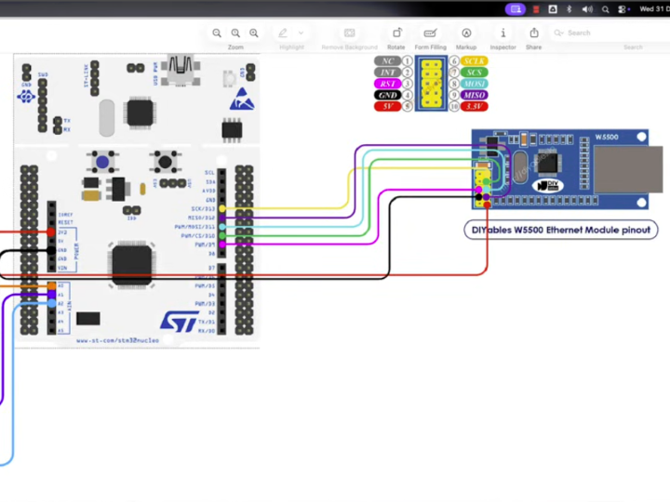Screen dimensions: 670x502
Task: Select the Highlight pen tool
Action: click(x=284, y=33)
